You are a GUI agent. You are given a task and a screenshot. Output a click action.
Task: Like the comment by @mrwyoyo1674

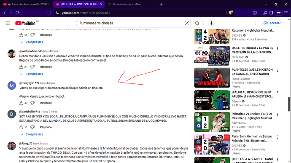pyautogui.click(x=21, y=103)
